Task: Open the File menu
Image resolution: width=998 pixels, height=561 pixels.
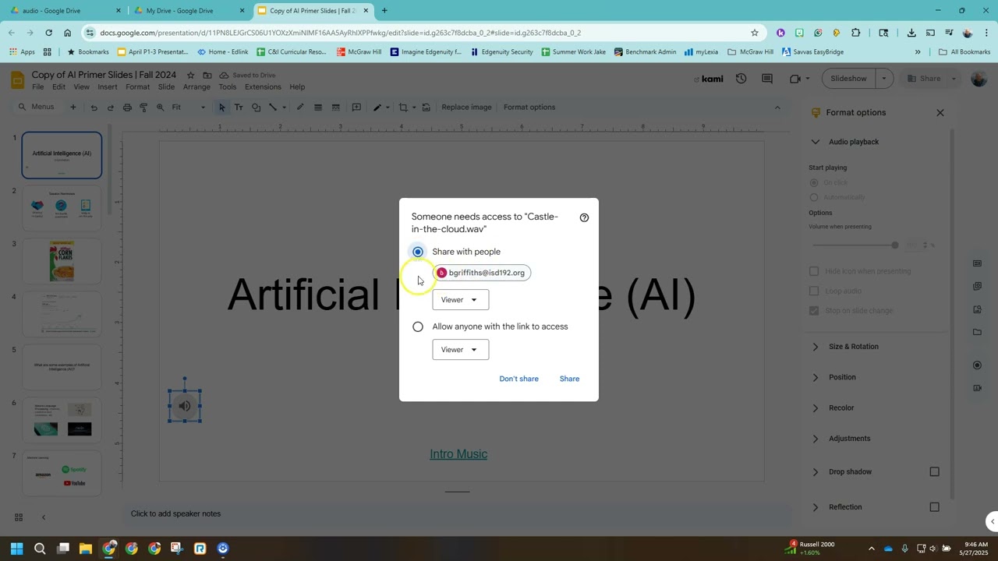Action: point(37,87)
